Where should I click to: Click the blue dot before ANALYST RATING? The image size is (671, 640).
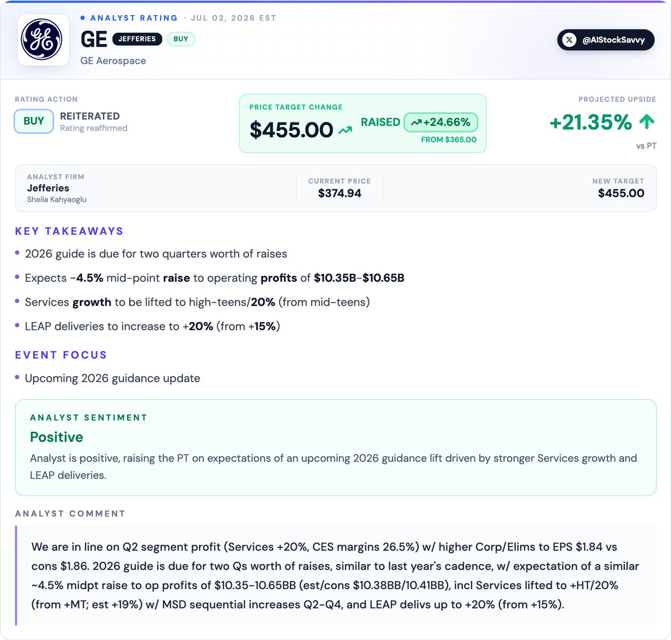[x=83, y=18]
